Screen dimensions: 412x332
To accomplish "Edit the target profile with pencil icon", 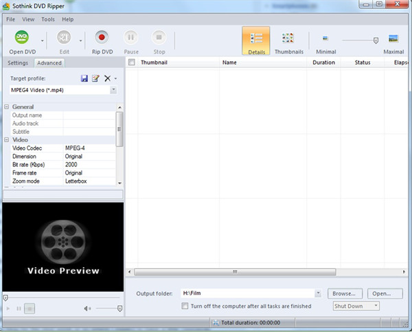I will click(95, 79).
